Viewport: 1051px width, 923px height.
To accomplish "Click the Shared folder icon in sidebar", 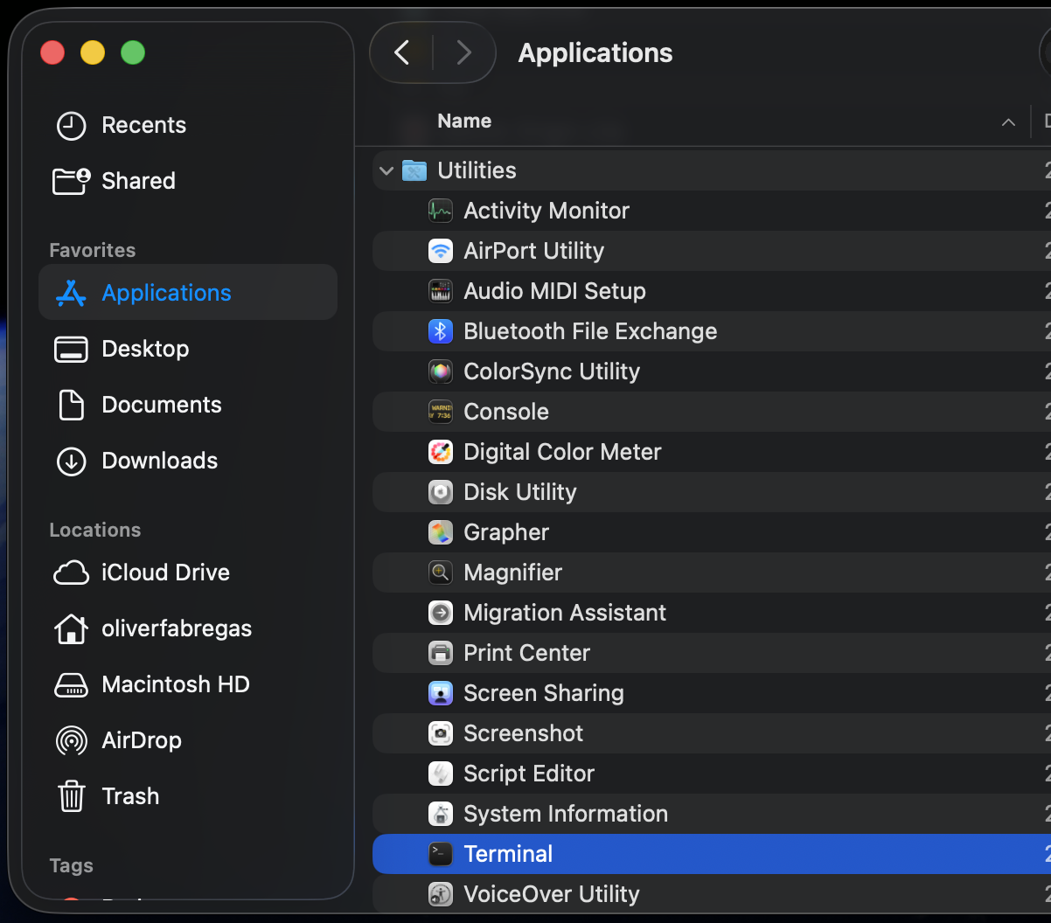I will (72, 181).
